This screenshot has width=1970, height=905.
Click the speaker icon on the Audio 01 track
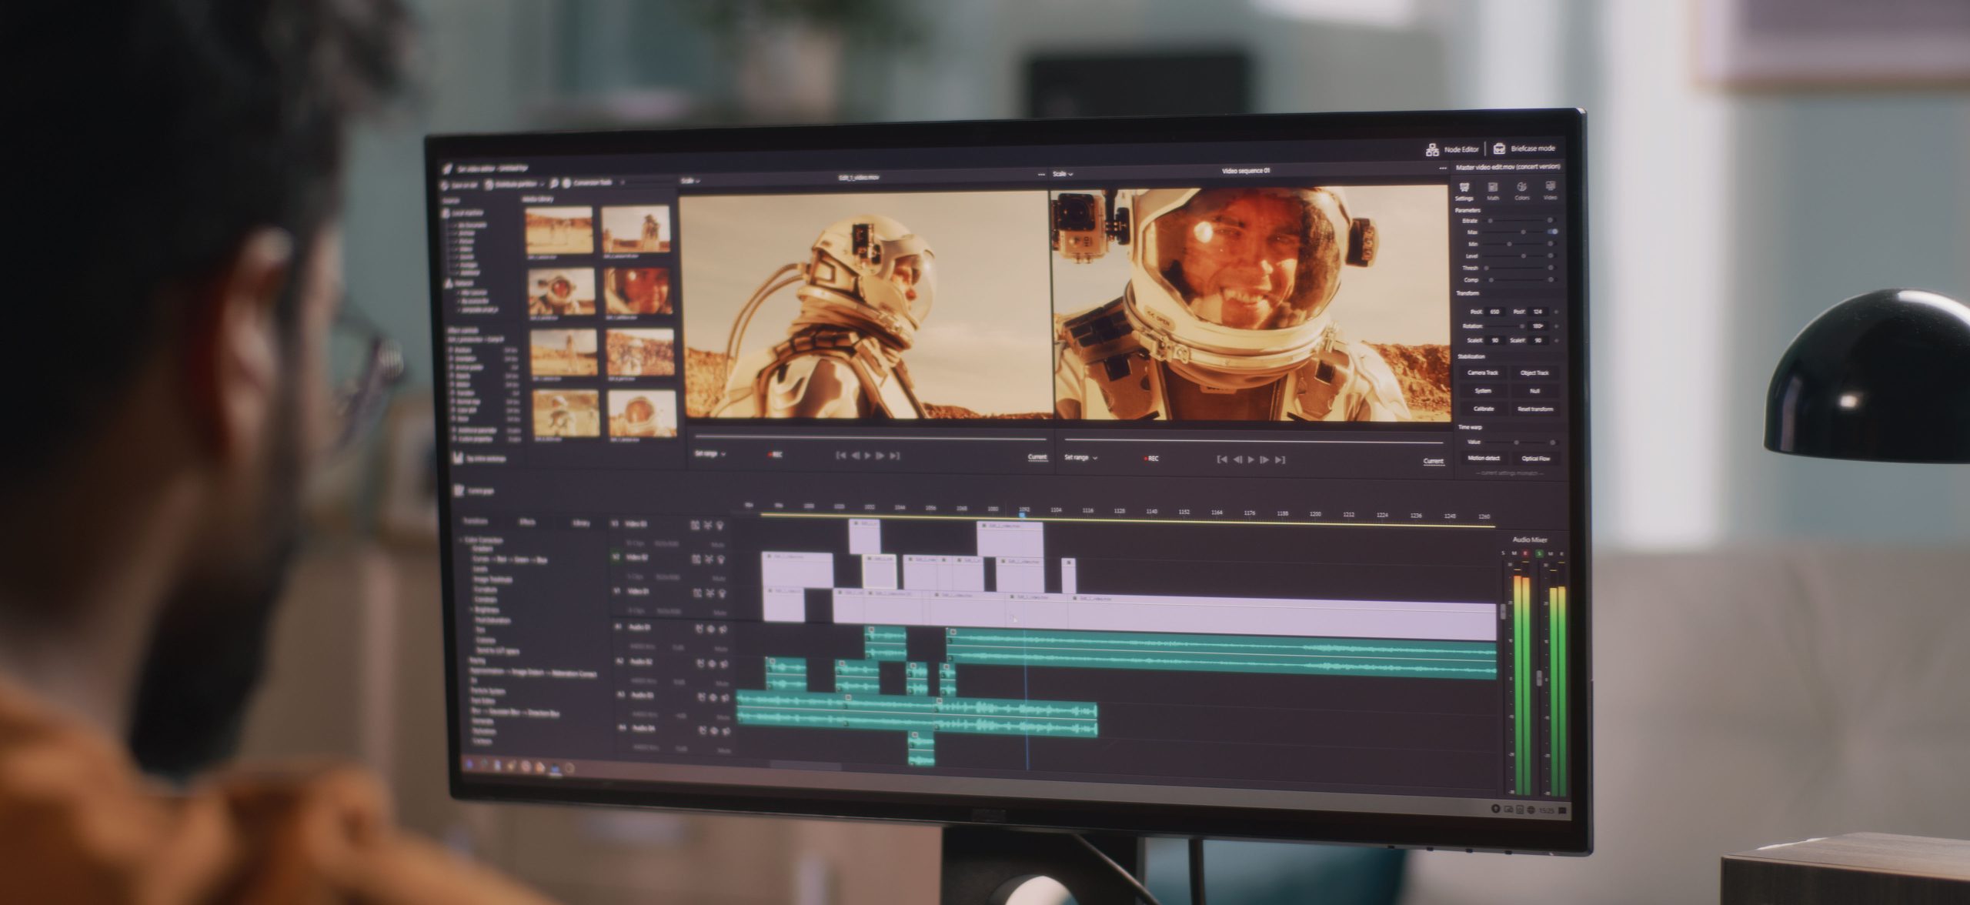(723, 629)
